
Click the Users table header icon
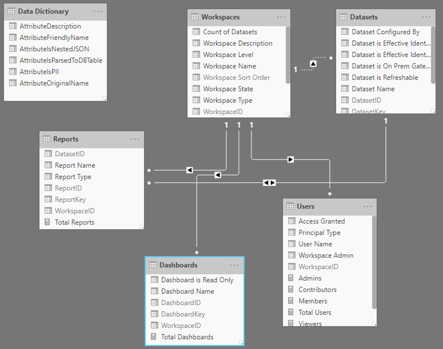[290, 206]
